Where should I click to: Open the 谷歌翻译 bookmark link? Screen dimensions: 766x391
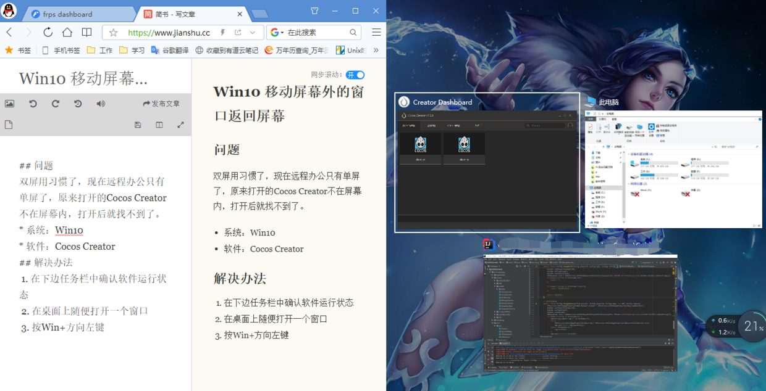[x=170, y=51]
